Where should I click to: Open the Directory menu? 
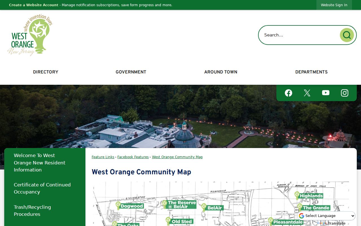46,72
